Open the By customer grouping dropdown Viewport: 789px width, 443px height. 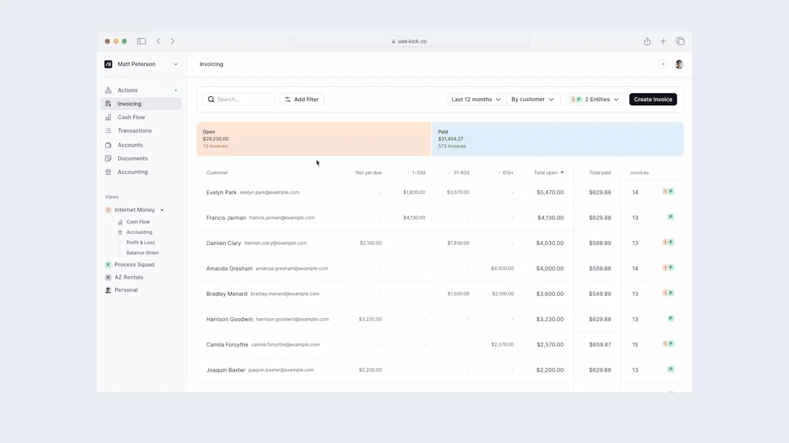tap(533, 99)
